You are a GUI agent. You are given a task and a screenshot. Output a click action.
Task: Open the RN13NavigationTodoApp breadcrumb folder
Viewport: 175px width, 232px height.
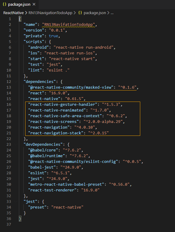tap(50, 13)
